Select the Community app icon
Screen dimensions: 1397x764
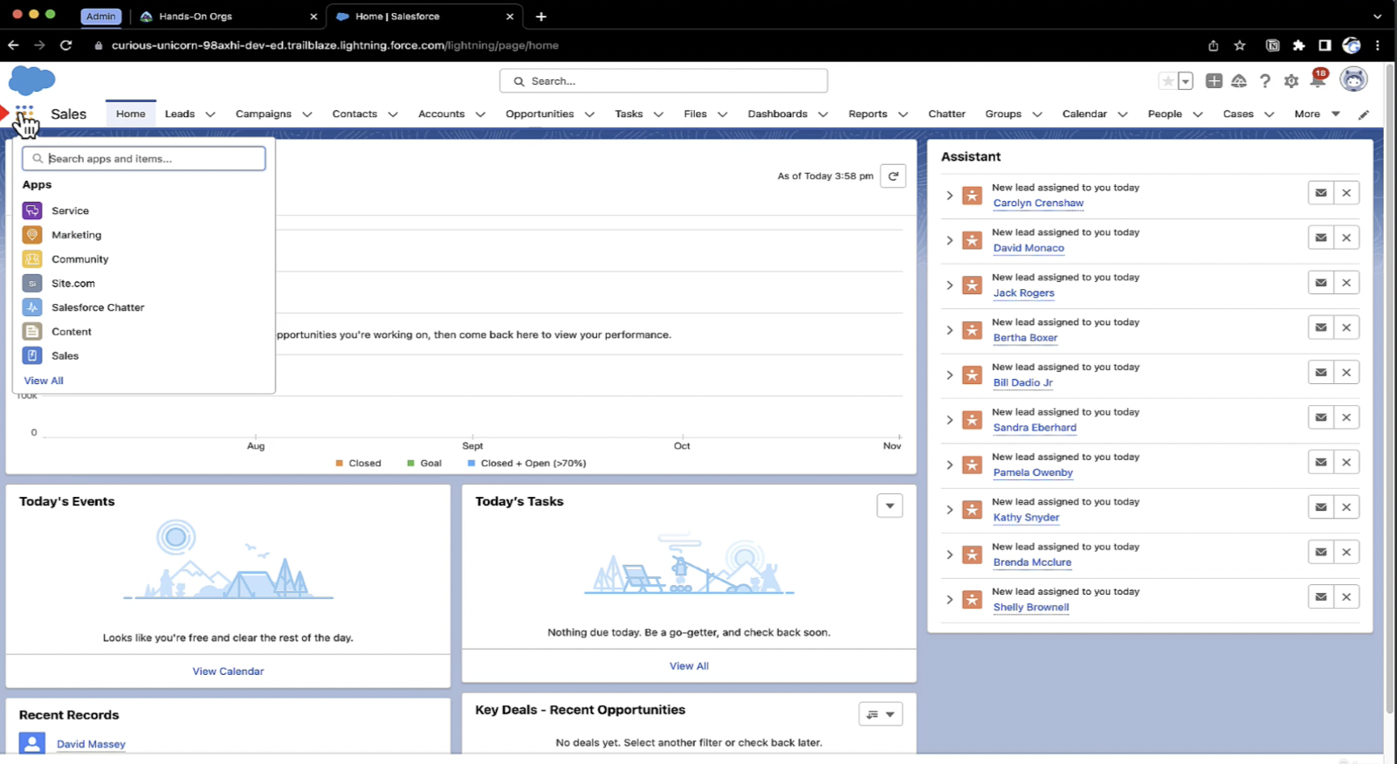pos(32,259)
